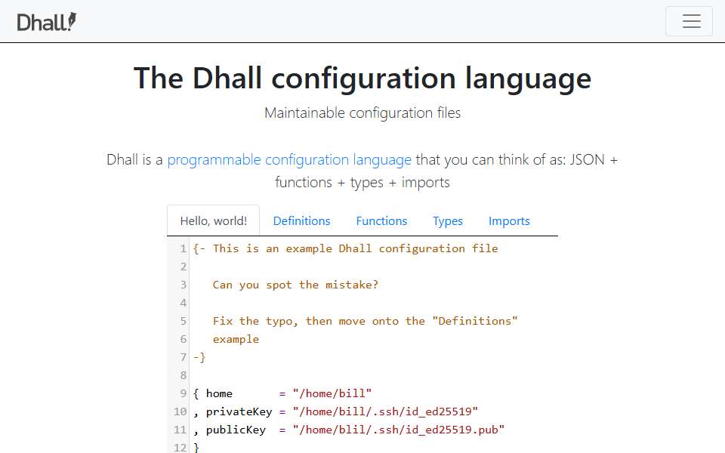Open the Types tab
The width and height of the screenshot is (725, 453).
448,221
